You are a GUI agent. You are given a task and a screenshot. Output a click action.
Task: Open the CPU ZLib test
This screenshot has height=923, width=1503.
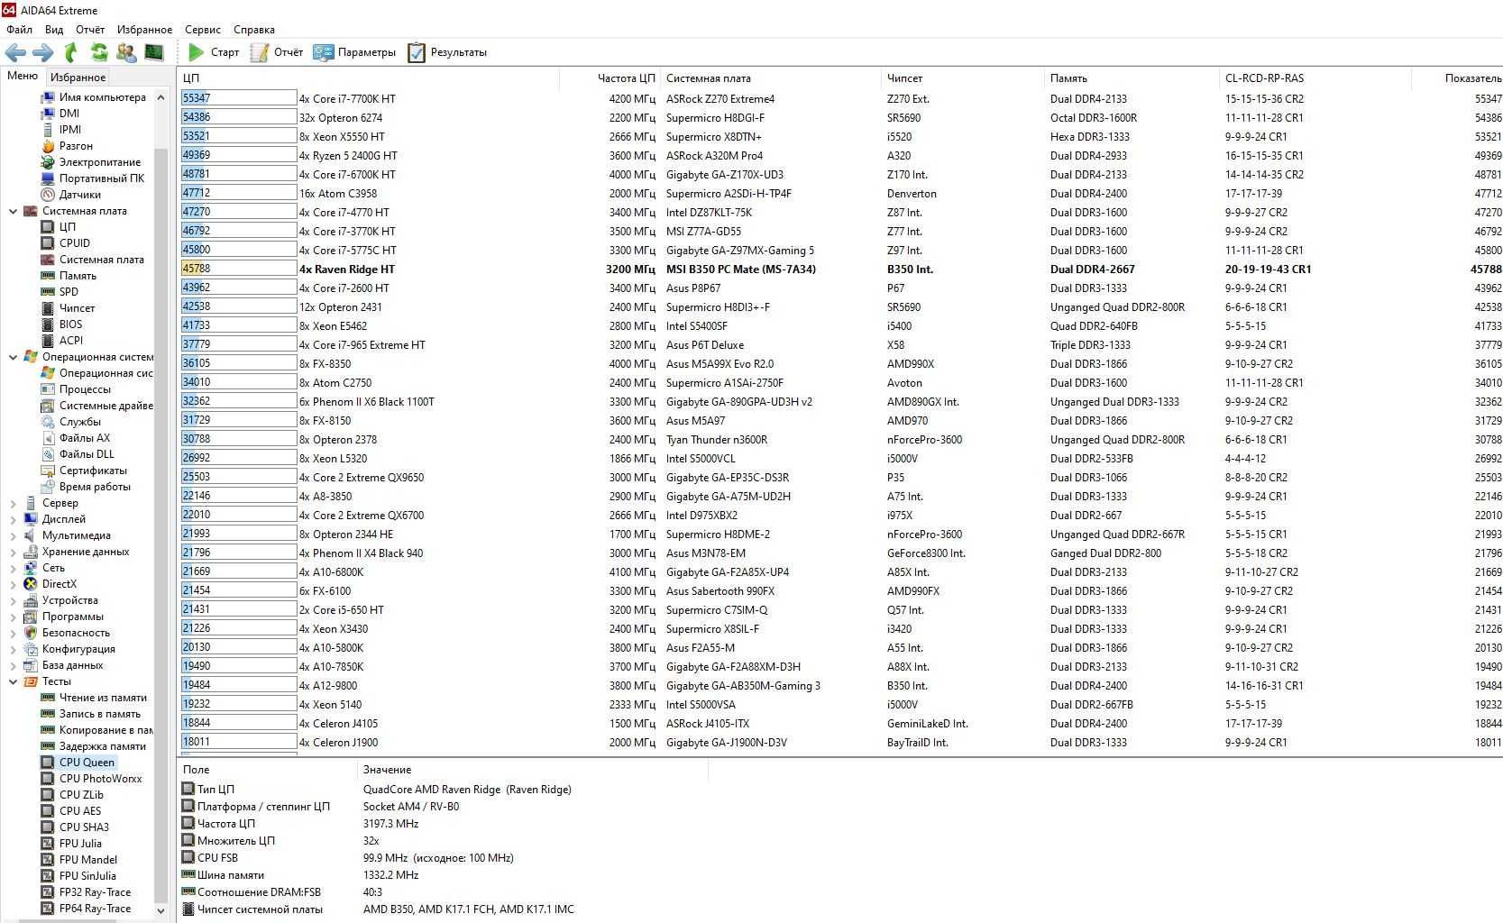point(81,795)
